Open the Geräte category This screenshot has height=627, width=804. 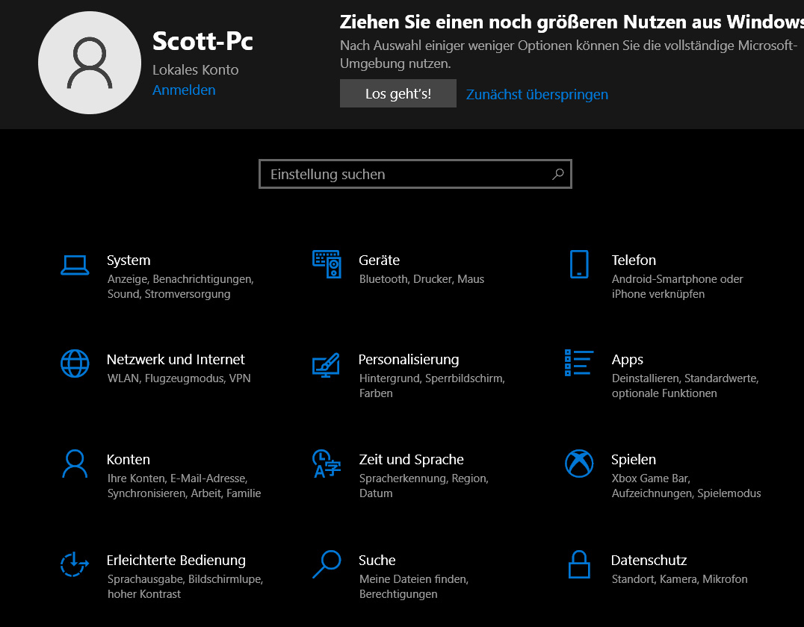tap(379, 261)
